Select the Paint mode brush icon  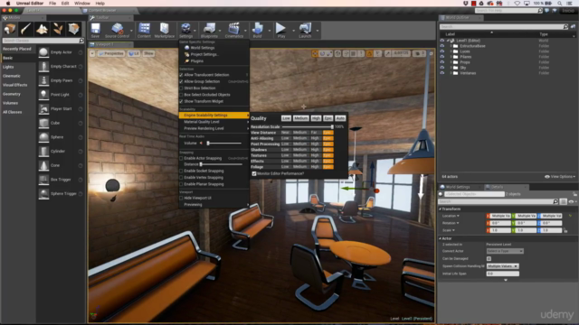(x=26, y=29)
